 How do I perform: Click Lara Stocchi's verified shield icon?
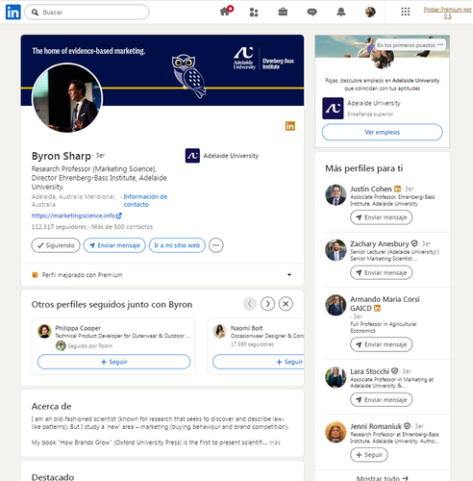(394, 370)
